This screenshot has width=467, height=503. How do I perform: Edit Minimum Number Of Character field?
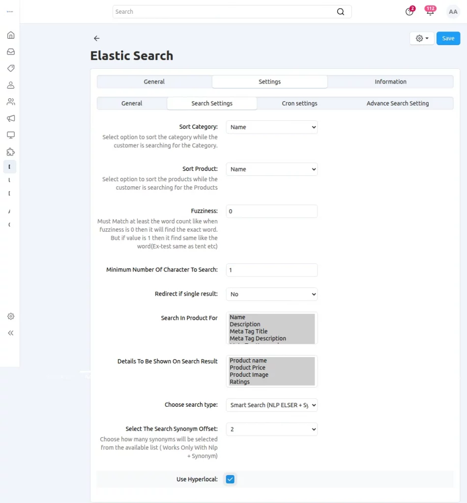(x=271, y=270)
